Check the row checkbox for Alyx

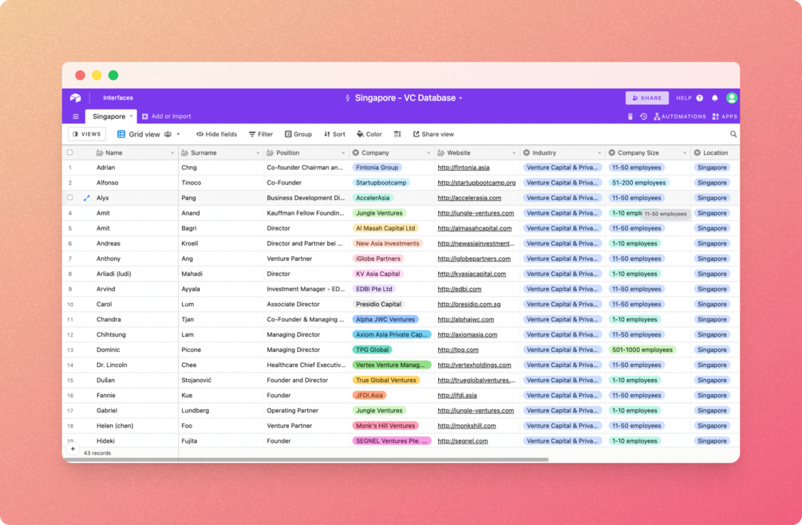click(70, 198)
